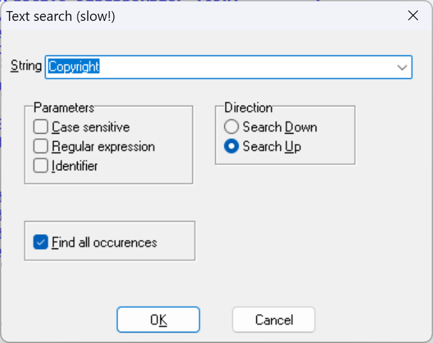Screen dimensions: 433x343
Task: Click the Cancel button
Action: [x=274, y=320]
